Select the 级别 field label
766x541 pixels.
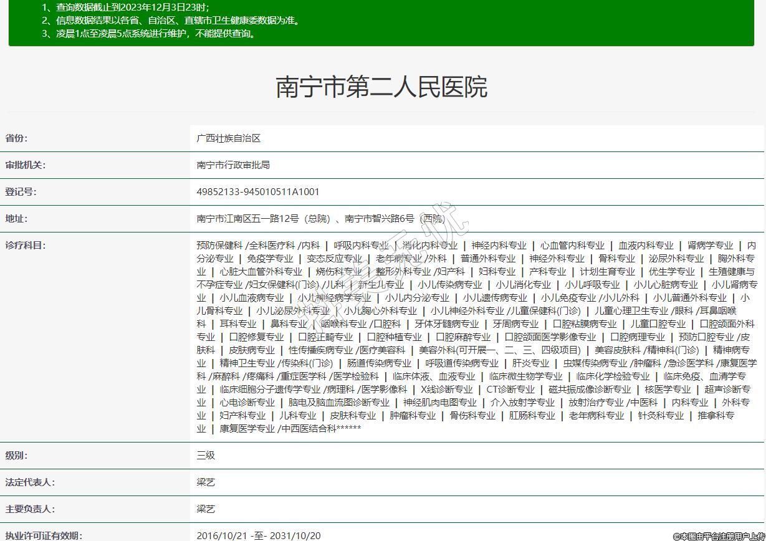tap(17, 456)
